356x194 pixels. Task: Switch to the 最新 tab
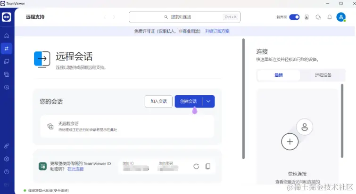[x=279, y=75]
